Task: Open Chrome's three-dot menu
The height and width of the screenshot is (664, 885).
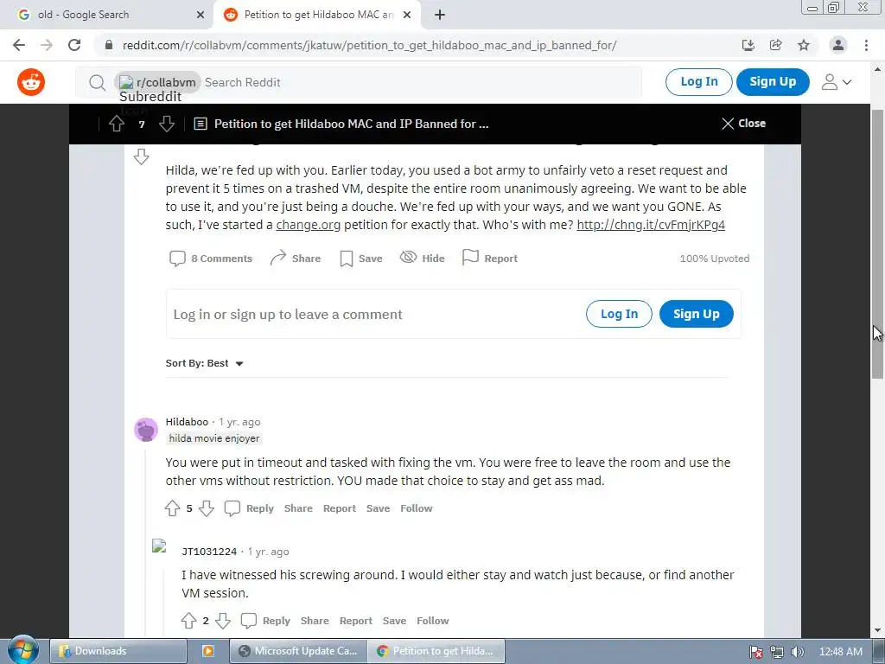Action: [866, 45]
